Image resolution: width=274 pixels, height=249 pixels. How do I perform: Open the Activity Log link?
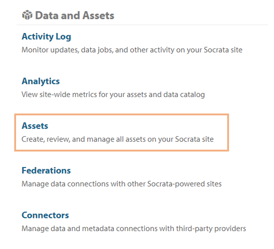(46, 37)
